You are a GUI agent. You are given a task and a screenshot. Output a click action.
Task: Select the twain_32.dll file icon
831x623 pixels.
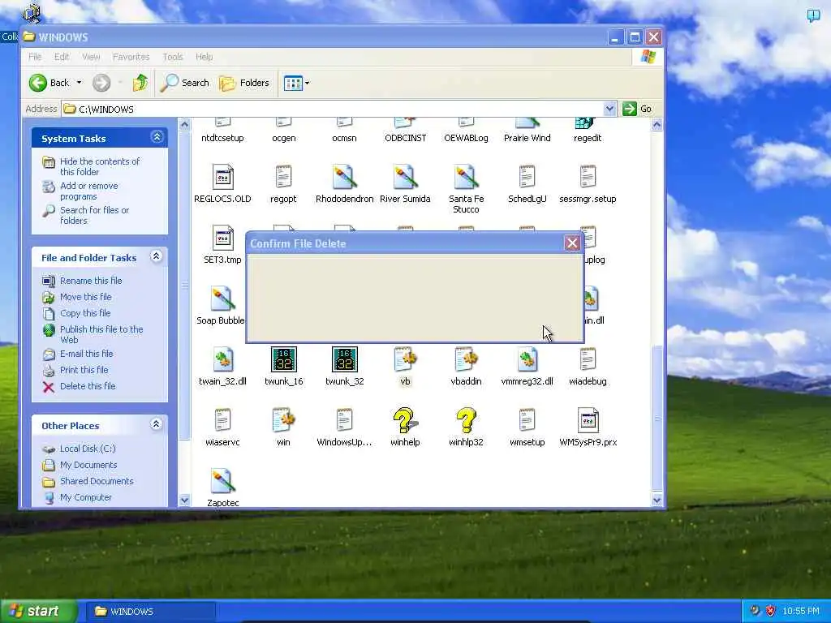click(222, 359)
